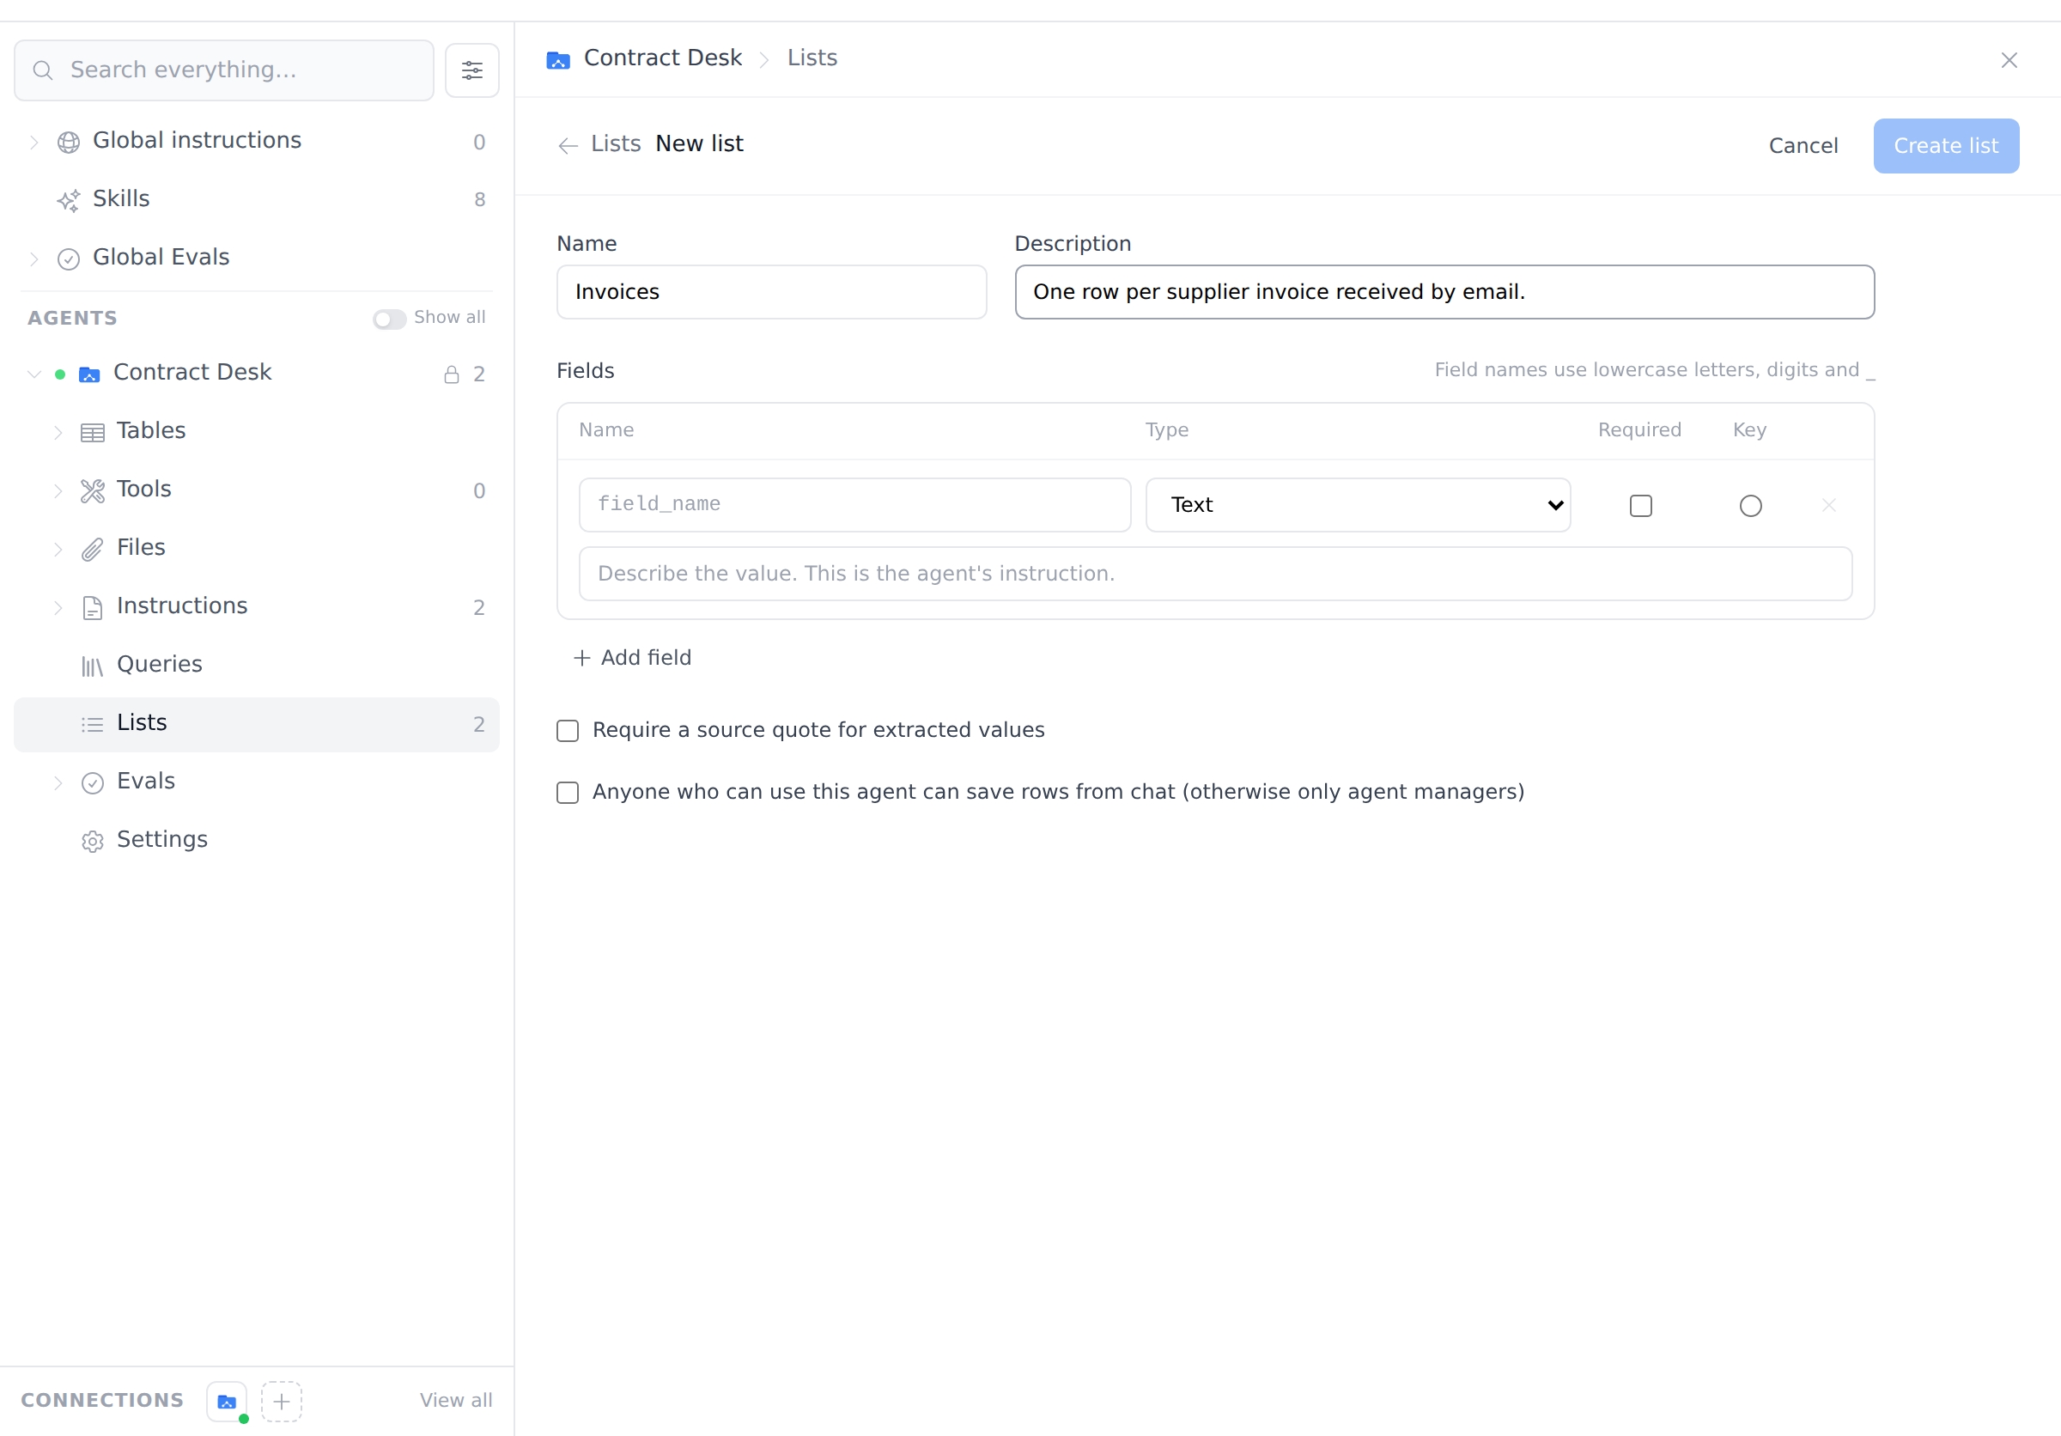Enable Anyone can save rows checkbox
2061x1436 pixels.
[x=568, y=793]
